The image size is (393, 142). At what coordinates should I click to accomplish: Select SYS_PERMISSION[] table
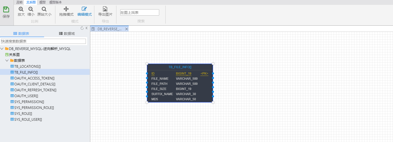(x=29, y=102)
